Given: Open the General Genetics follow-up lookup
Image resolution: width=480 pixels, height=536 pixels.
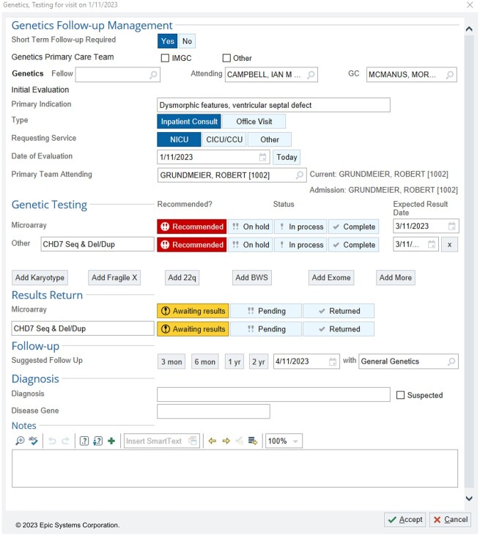Looking at the screenshot, I should point(451,361).
